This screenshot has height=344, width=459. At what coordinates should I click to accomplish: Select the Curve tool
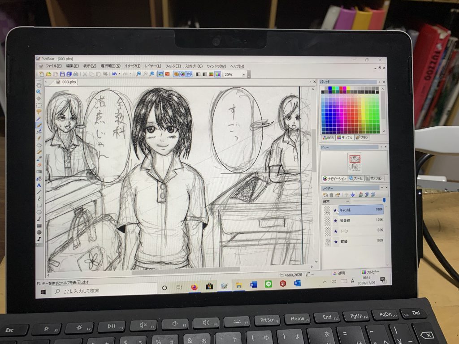(39, 198)
